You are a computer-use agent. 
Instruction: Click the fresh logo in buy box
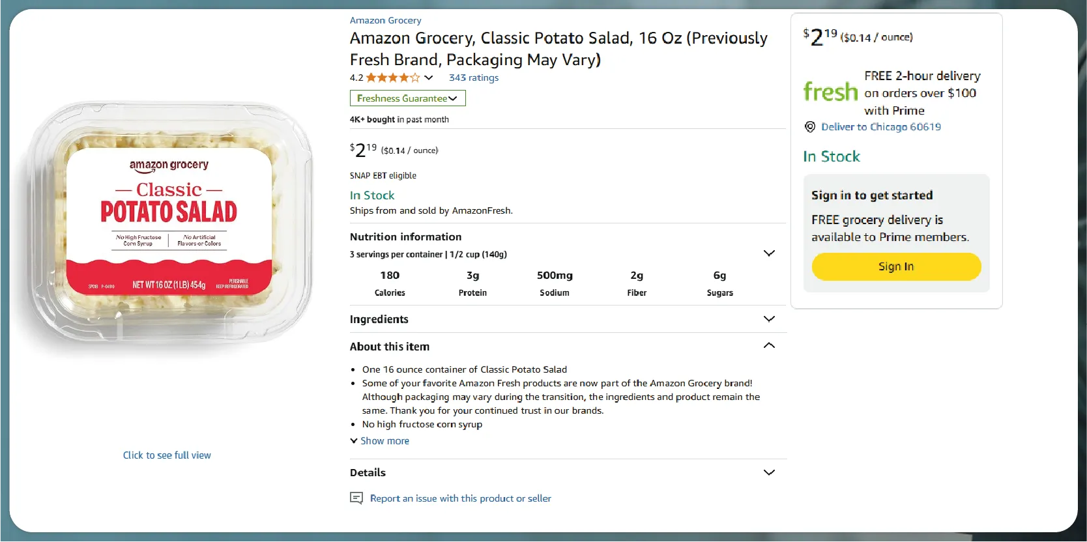(x=830, y=92)
